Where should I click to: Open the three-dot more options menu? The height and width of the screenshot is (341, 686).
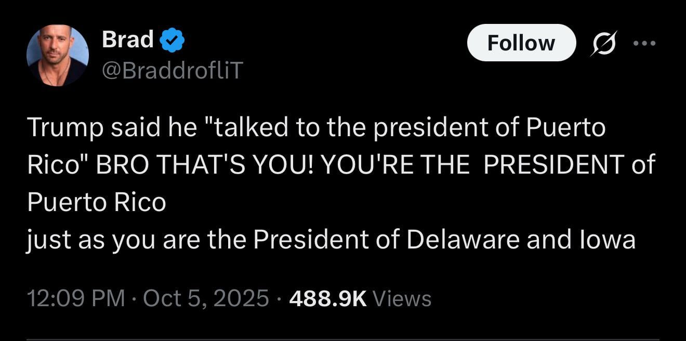(644, 43)
